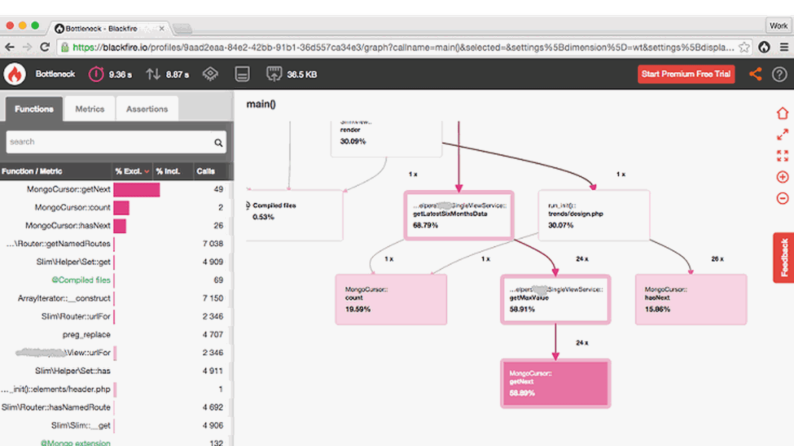The image size is (794, 446).
Task: Switch to Functions tab
Action: click(34, 109)
